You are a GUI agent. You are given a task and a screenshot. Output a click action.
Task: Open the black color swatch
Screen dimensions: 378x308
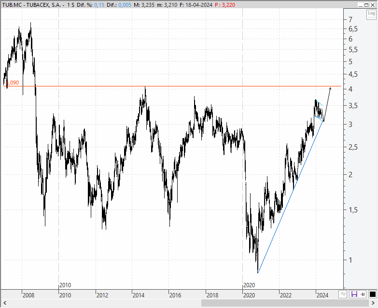point(372,294)
